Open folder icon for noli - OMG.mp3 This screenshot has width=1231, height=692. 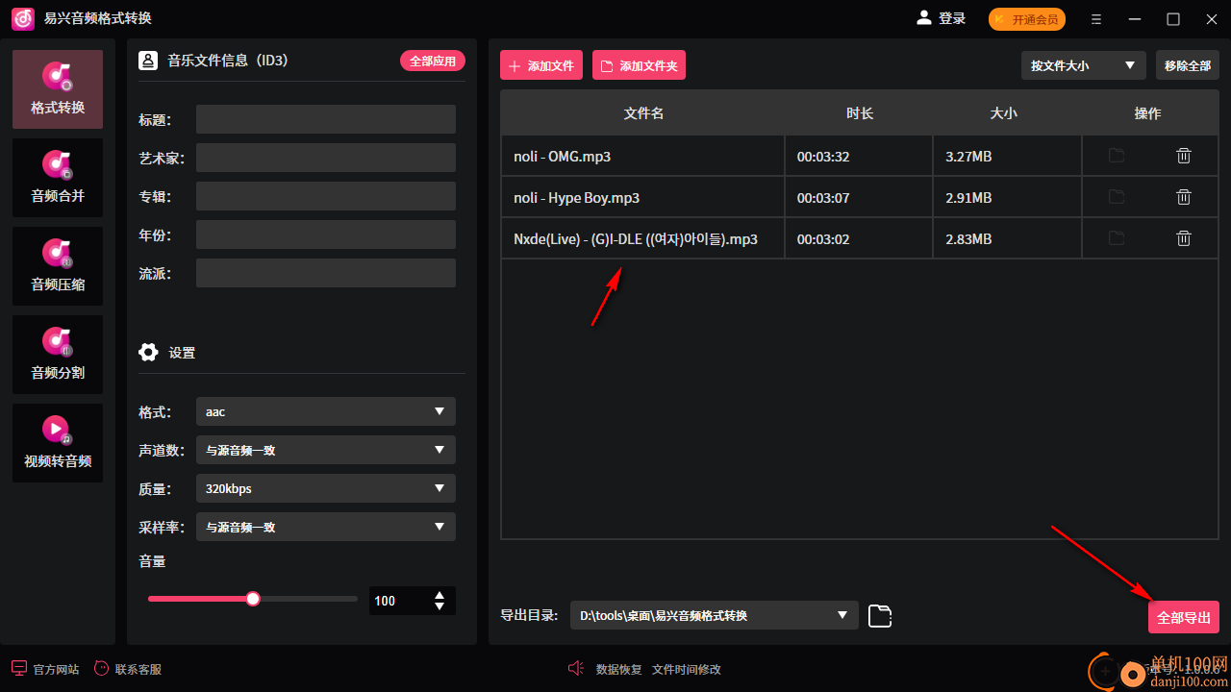click(x=1117, y=156)
